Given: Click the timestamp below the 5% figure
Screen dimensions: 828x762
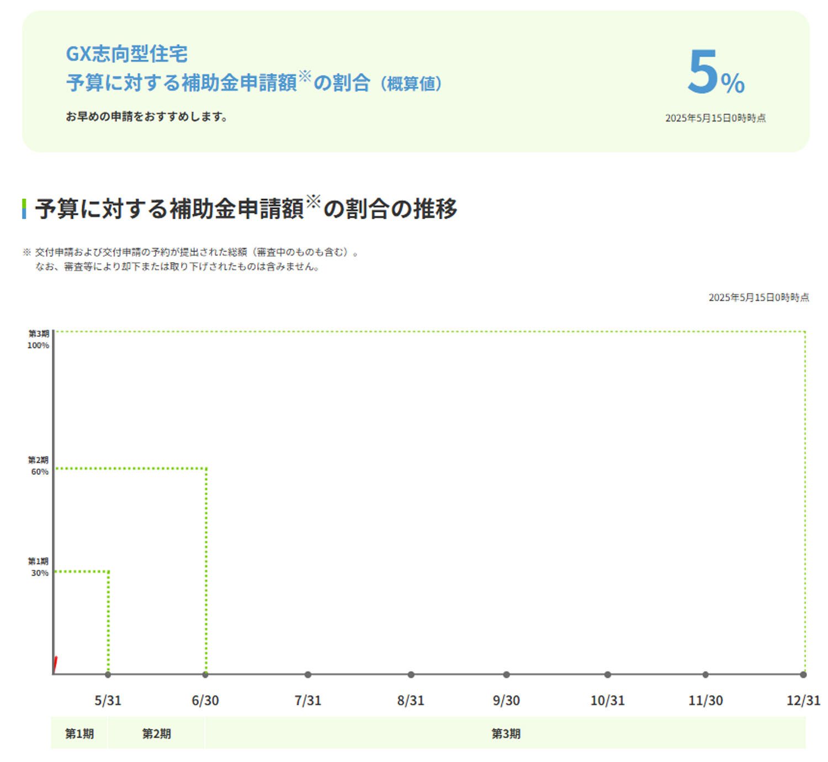Looking at the screenshot, I should coord(715,118).
